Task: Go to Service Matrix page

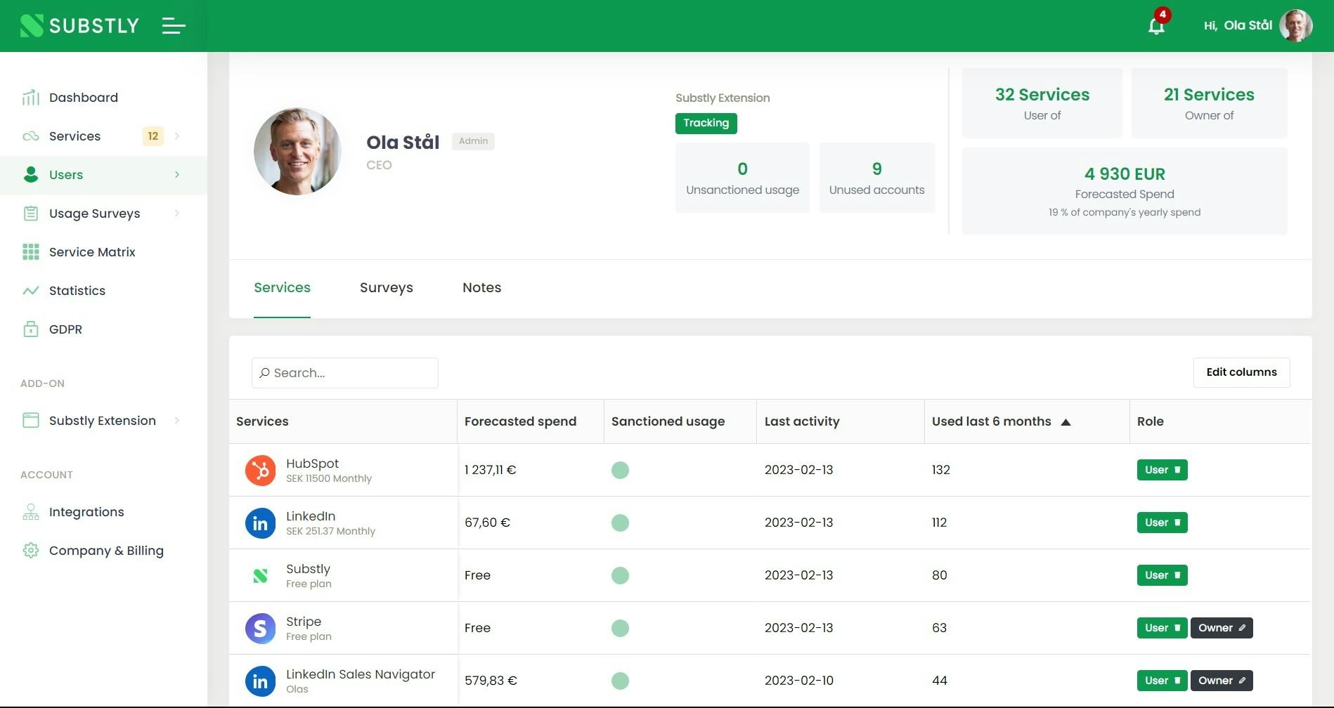Action: pos(103,252)
